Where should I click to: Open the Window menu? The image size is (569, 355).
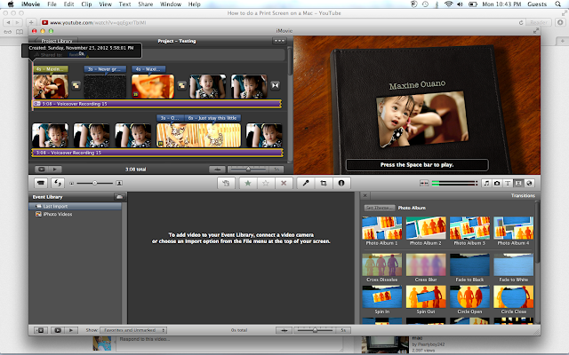coord(171,4)
